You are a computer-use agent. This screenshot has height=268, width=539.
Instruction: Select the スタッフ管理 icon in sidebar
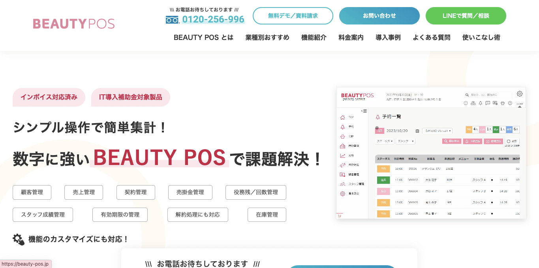pyautogui.click(x=342, y=184)
